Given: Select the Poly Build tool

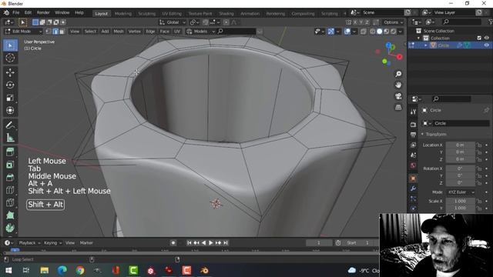Looking at the screenshot, I should coord(10,215).
